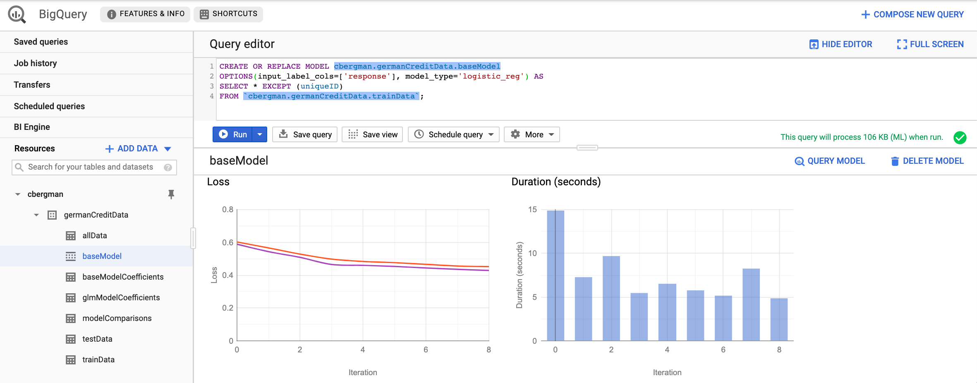The height and width of the screenshot is (383, 977).
Task: Click the Query Model magnifier icon
Action: coord(799,161)
